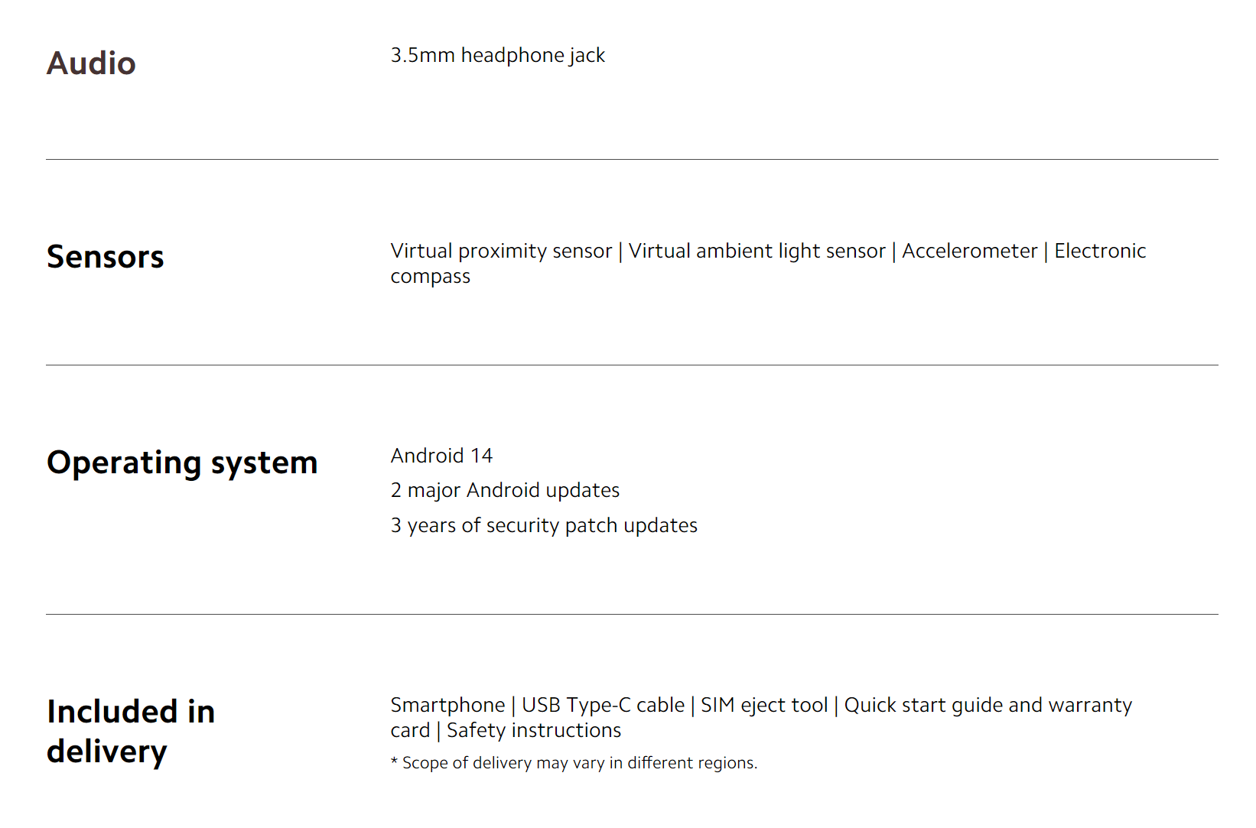Viewport: 1256px width, 828px height.
Task: Select the 3.5mm headphone jack text
Action: coord(498,56)
